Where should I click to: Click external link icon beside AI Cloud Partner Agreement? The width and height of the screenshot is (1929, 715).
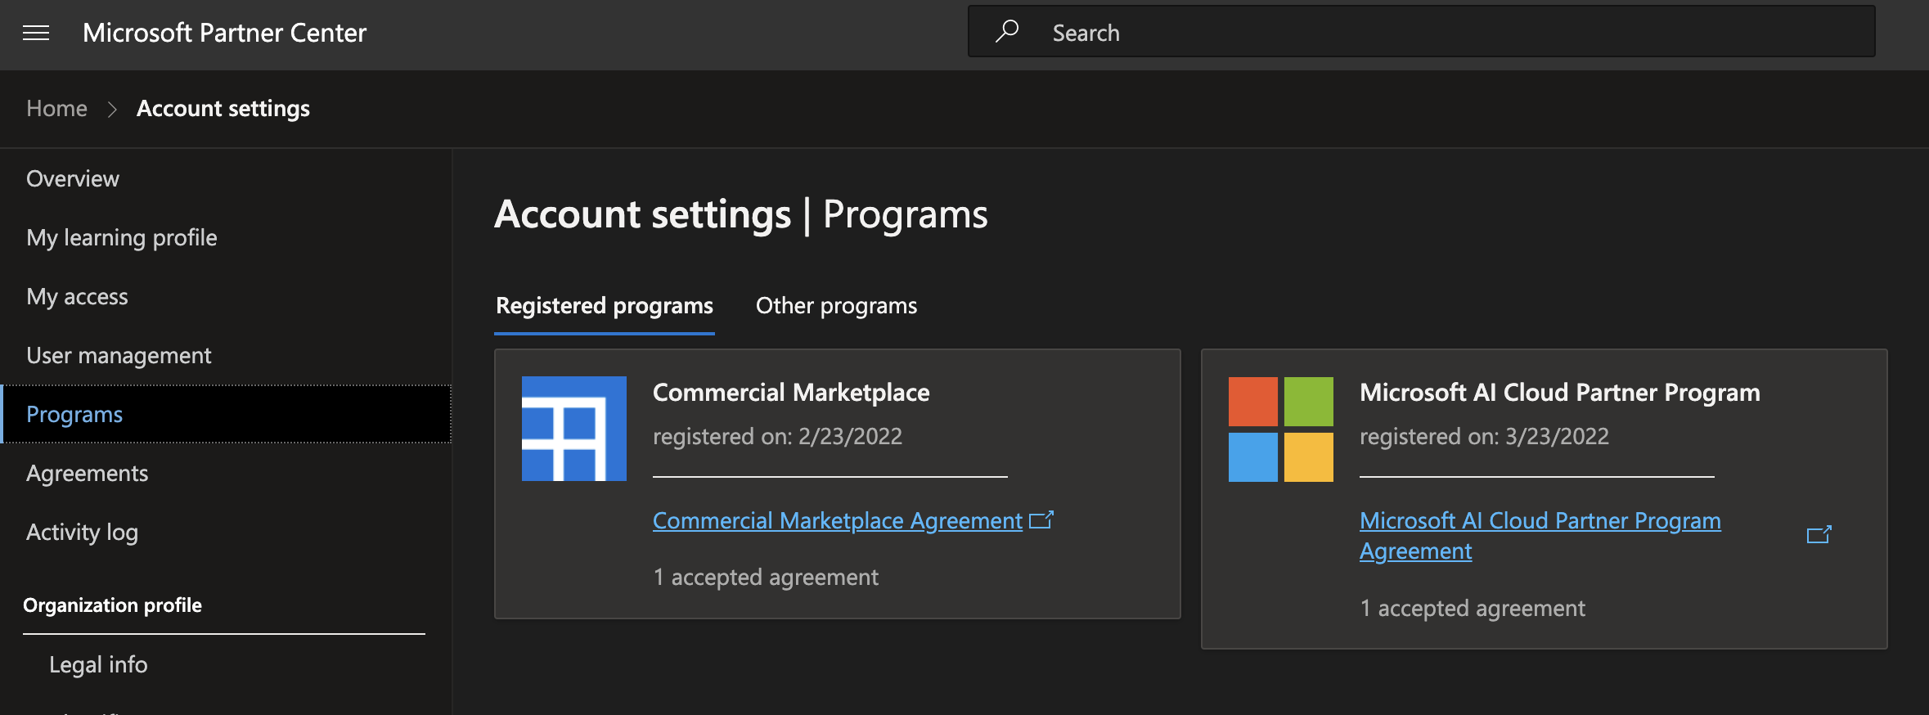[x=1819, y=535]
